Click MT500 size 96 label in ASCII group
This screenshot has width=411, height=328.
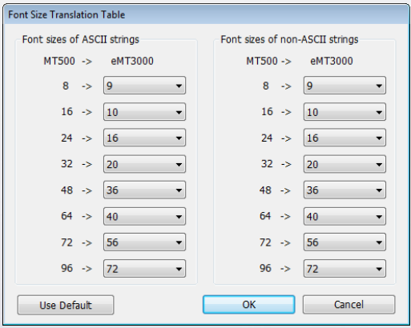click(x=66, y=268)
